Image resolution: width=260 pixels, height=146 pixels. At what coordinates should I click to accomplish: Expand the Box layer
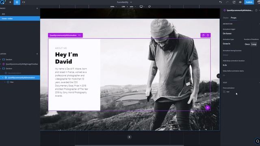pos(5,82)
